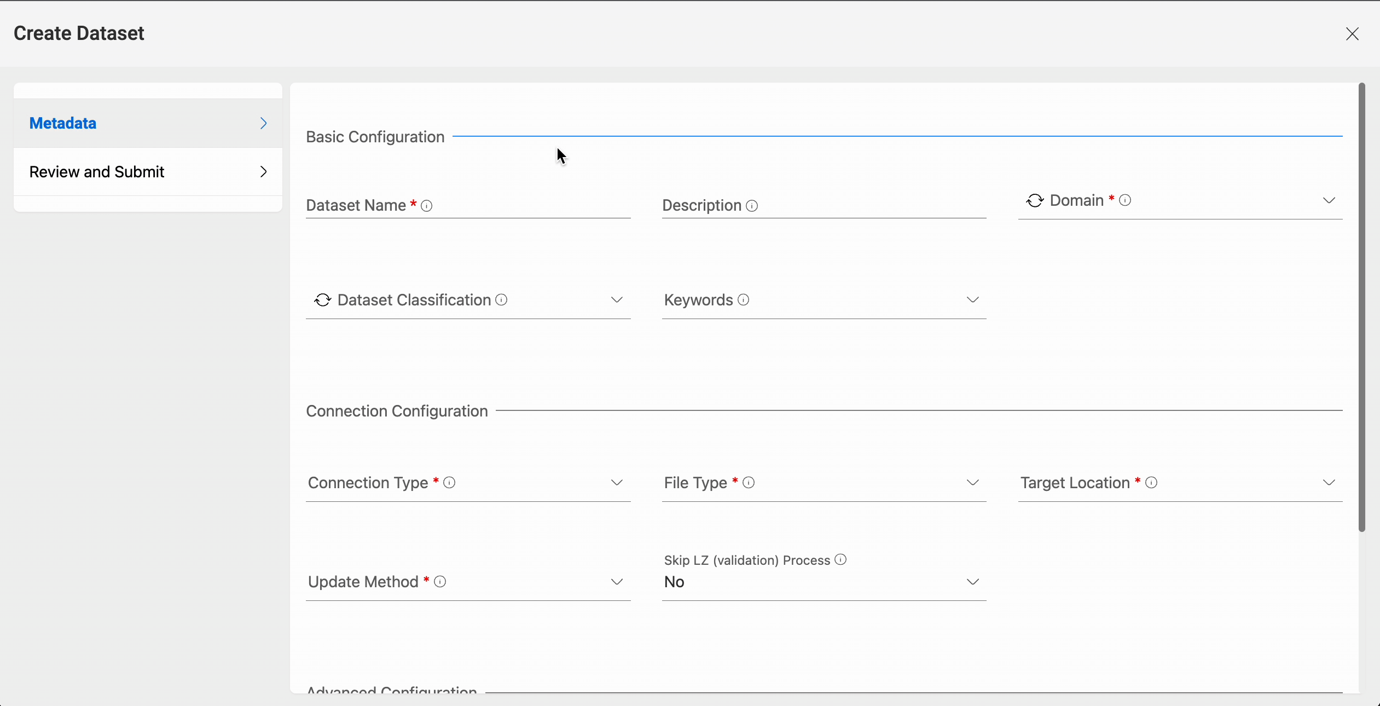Expand the Connection Type dropdown
Screen dimensions: 1380x706
(x=616, y=483)
